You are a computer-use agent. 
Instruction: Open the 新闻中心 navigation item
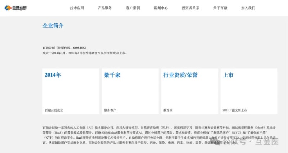(x=161, y=8)
